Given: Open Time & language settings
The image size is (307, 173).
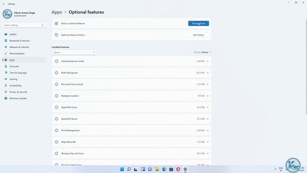Looking at the screenshot, I should [x=24, y=73].
